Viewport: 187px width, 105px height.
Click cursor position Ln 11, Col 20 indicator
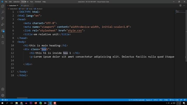pos(136,100)
